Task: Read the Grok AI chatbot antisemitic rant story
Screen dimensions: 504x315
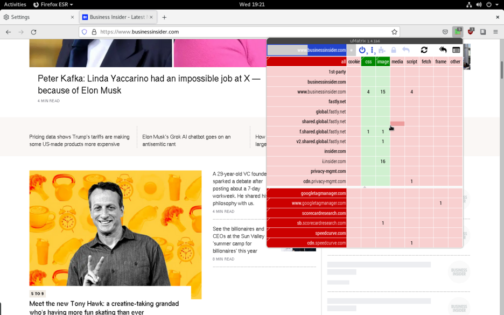Action: (x=186, y=141)
